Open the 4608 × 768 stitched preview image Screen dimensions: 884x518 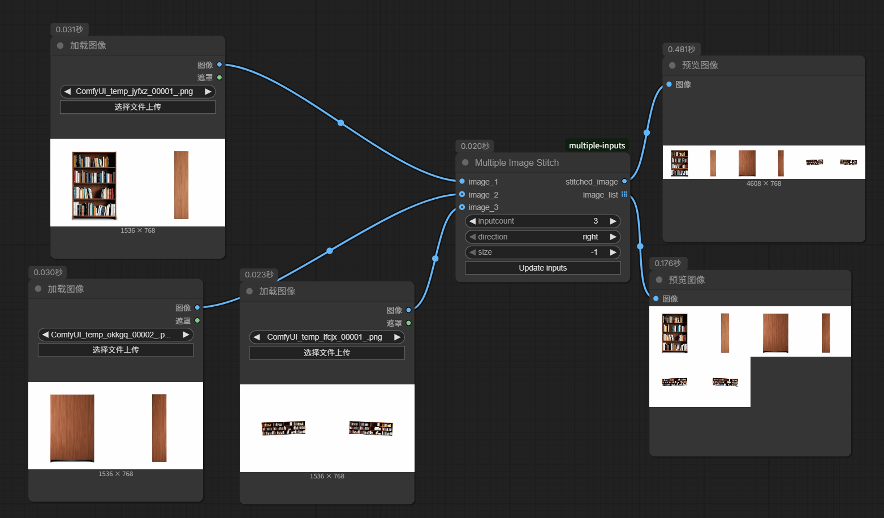764,162
